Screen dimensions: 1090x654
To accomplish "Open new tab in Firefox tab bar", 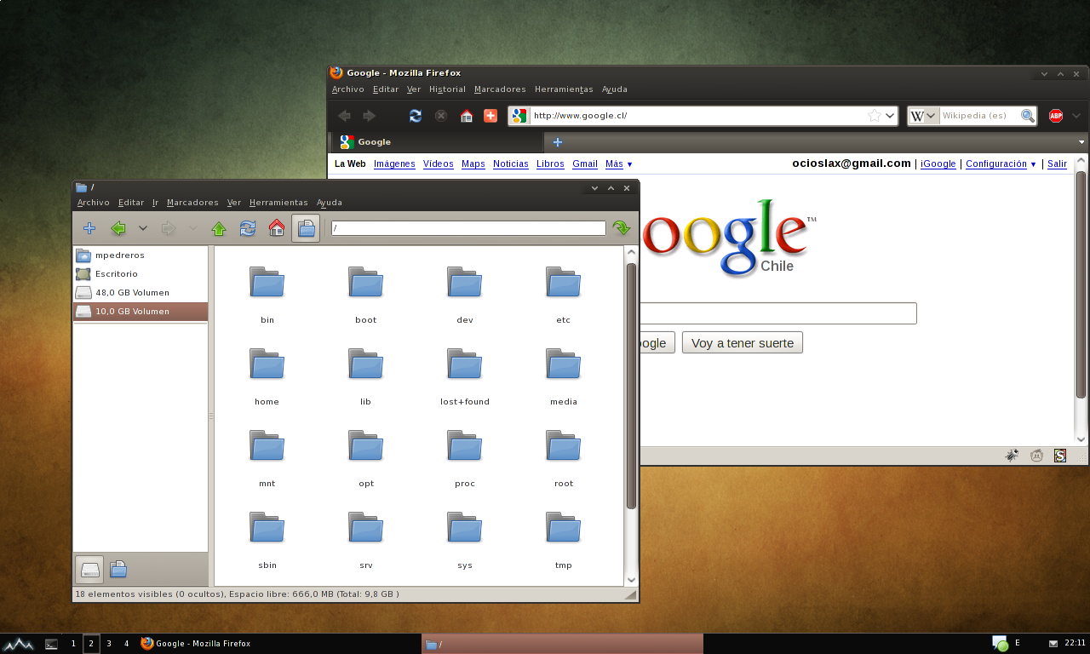I will click(558, 142).
